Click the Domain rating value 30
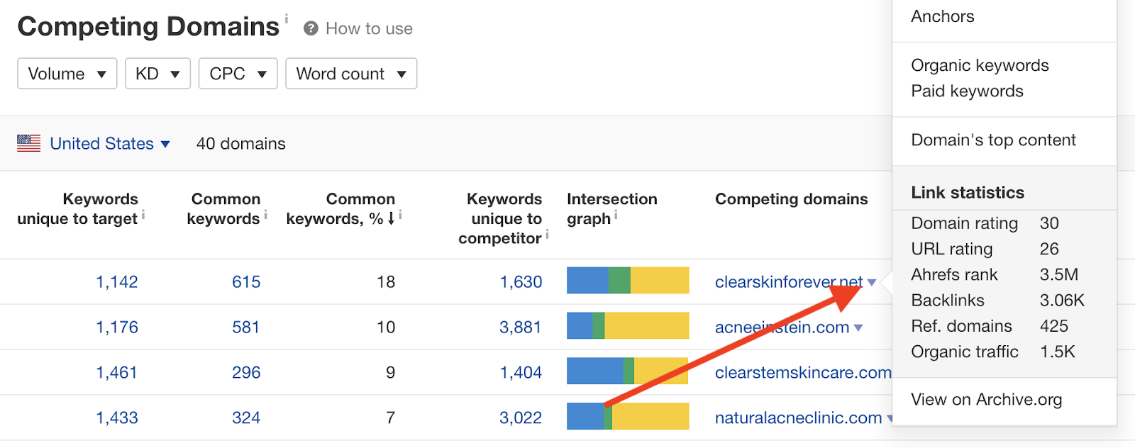The image size is (1135, 448). tap(1049, 223)
